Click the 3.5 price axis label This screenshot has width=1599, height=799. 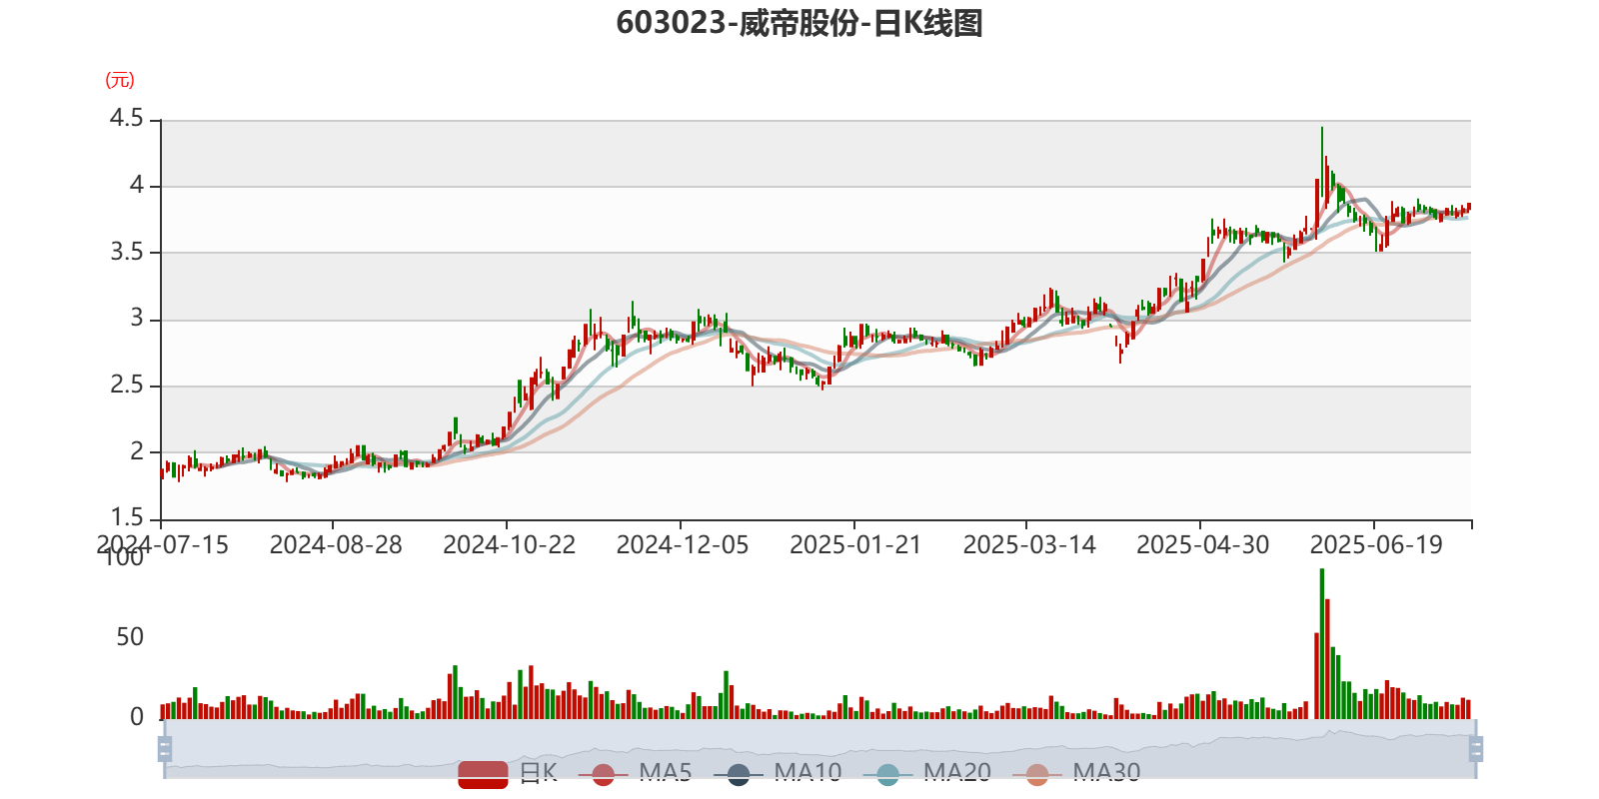point(127,252)
